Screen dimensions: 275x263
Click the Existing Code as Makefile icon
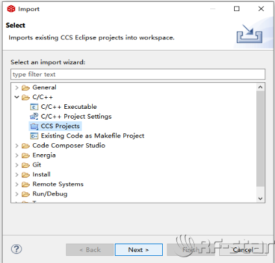coord(34,136)
